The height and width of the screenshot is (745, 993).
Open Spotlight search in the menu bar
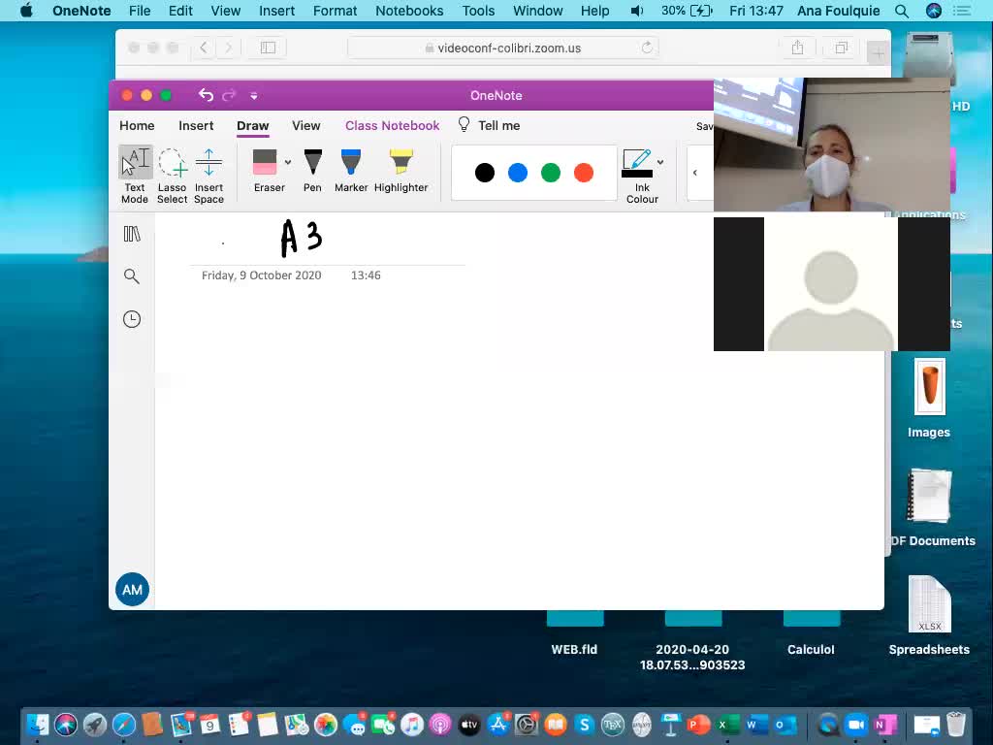(902, 11)
